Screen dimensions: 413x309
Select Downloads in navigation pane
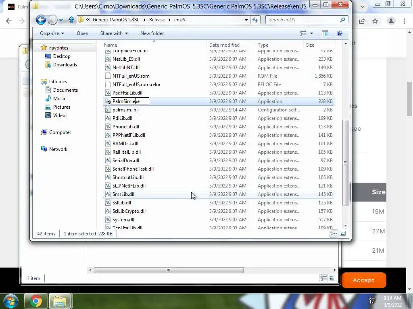pyautogui.click(x=65, y=65)
